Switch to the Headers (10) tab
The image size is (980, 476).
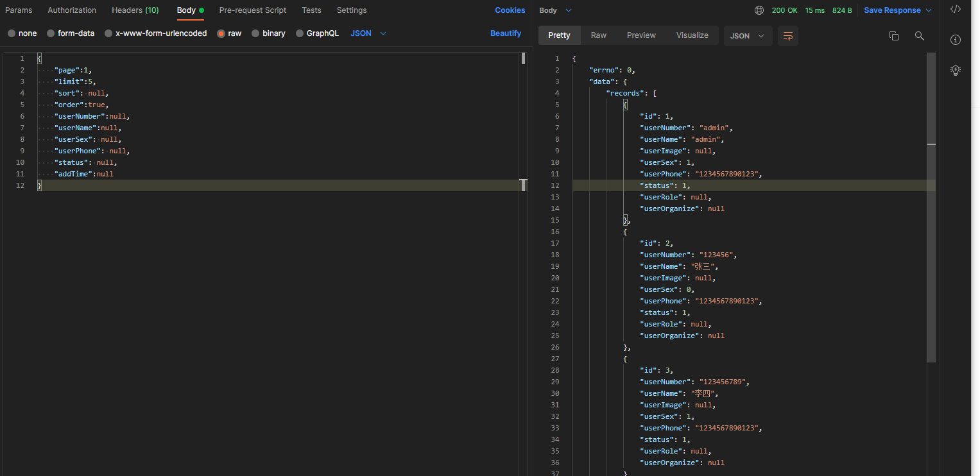135,10
